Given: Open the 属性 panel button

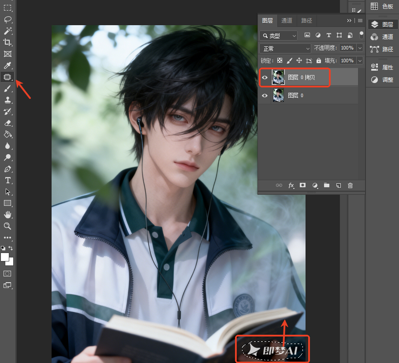Looking at the screenshot, I should (382, 67).
